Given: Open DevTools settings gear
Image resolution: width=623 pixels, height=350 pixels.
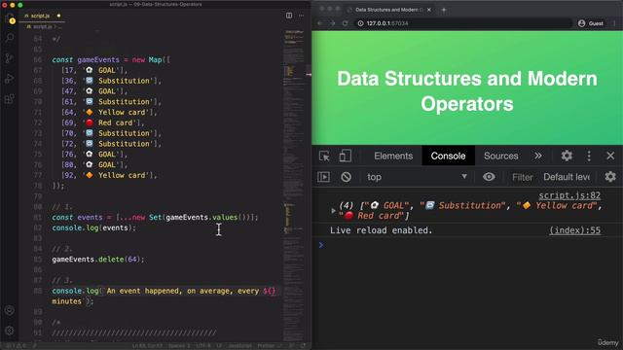Looking at the screenshot, I should tap(567, 156).
